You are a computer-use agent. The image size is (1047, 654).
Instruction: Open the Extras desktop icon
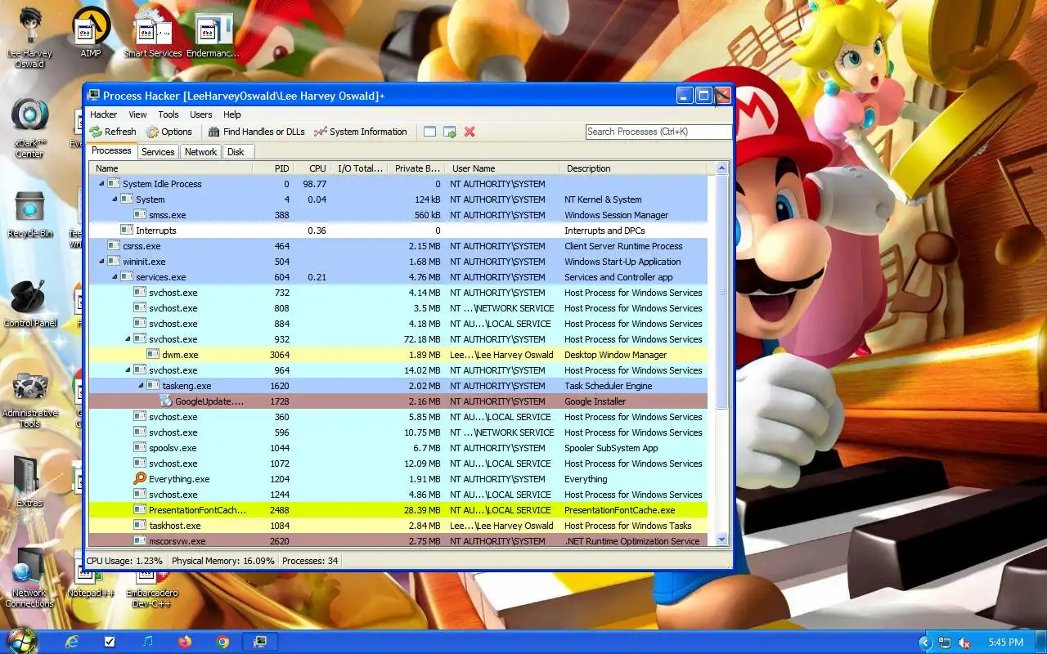point(29,482)
